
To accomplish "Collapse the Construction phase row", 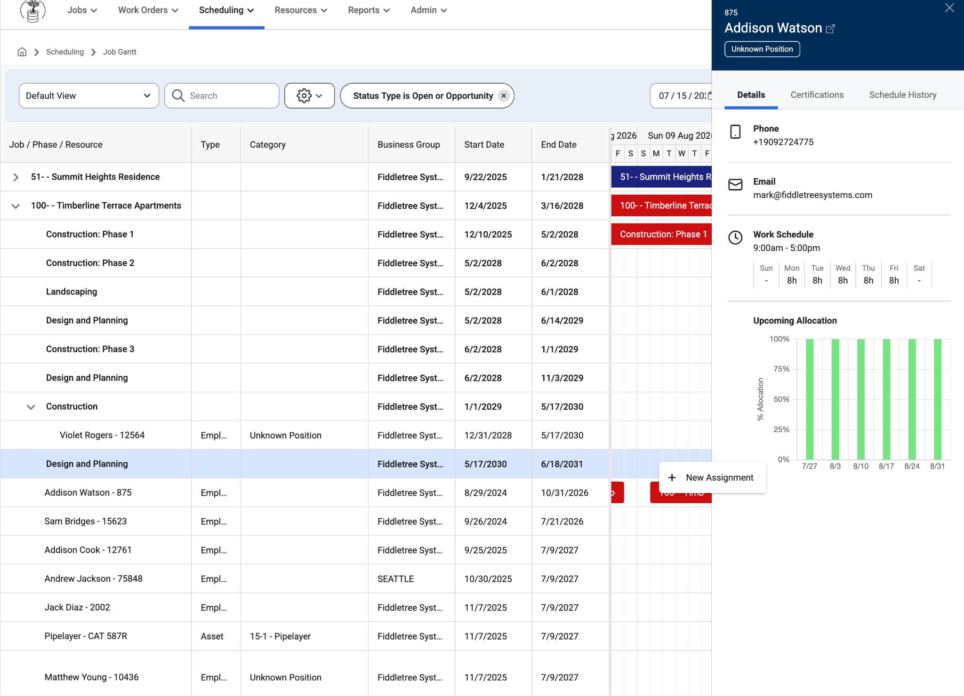I will [31, 407].
